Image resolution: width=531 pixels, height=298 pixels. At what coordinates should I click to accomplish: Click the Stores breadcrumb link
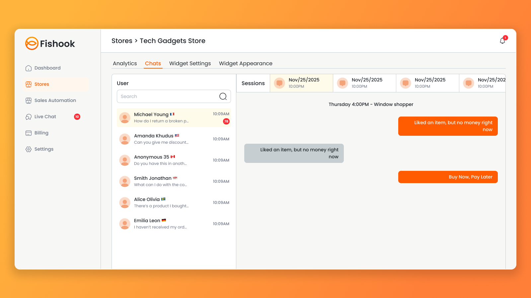pos(122,41)
